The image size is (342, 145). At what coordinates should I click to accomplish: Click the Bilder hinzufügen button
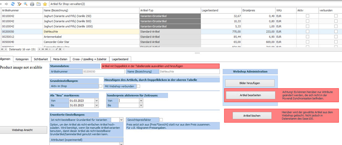(250, 83)
